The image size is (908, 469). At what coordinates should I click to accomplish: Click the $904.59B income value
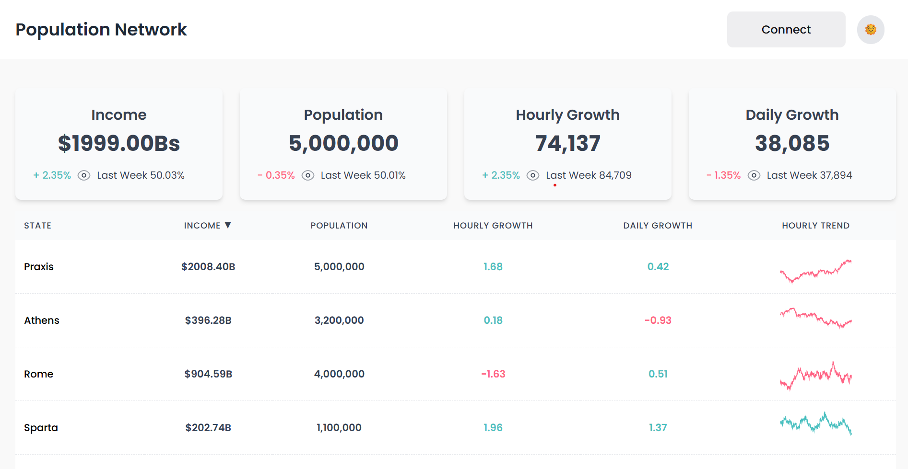[208, 374]
